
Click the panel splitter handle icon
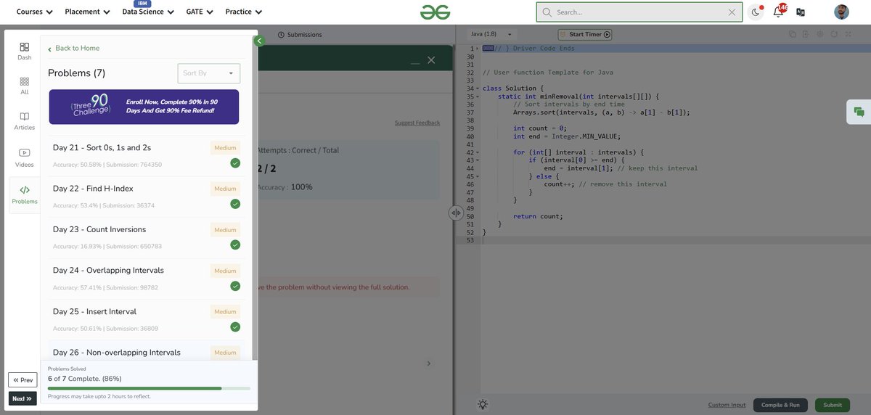pos(456,213)
